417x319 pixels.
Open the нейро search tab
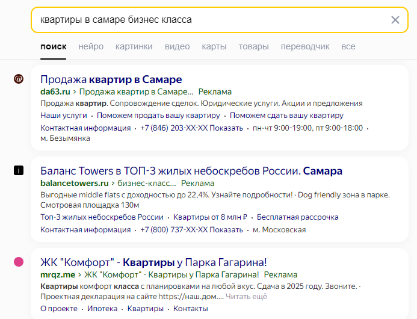[91, 46]
